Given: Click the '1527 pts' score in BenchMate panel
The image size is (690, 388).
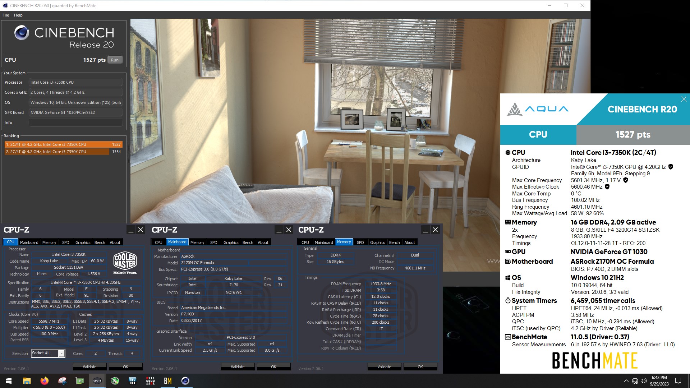Looking at the screenshot, I should tap(633, 135).
